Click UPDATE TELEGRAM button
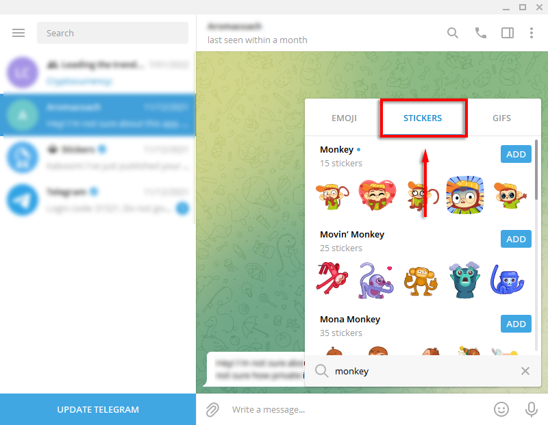The image size is (548, 425). (x=98, y=409)
